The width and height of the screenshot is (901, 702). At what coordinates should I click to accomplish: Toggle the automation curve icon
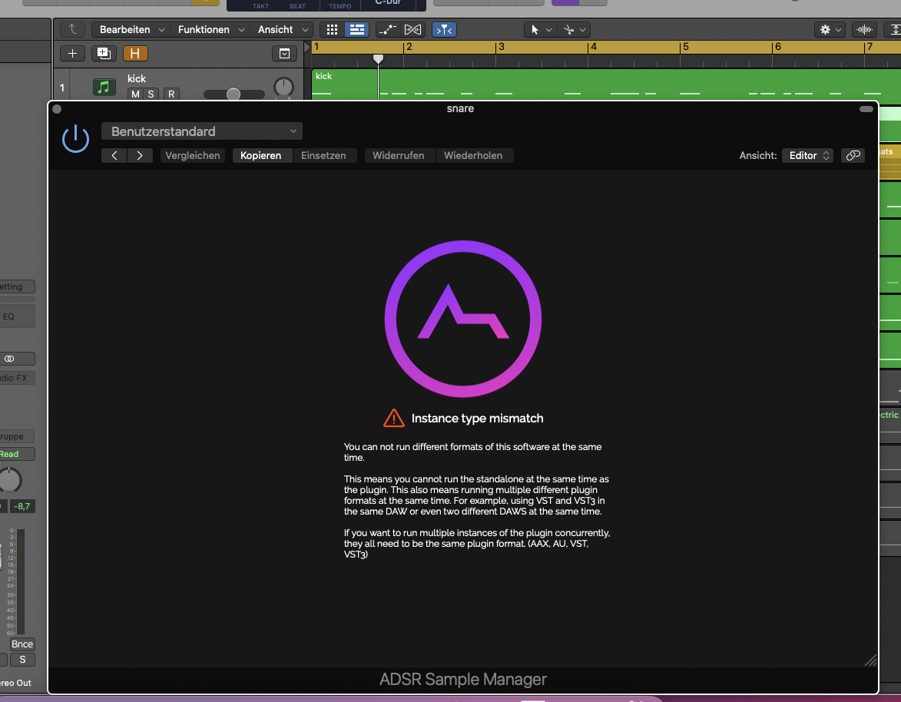388,29
